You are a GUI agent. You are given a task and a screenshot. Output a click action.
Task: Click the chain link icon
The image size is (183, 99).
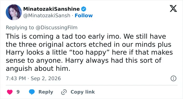coord(64,92)
